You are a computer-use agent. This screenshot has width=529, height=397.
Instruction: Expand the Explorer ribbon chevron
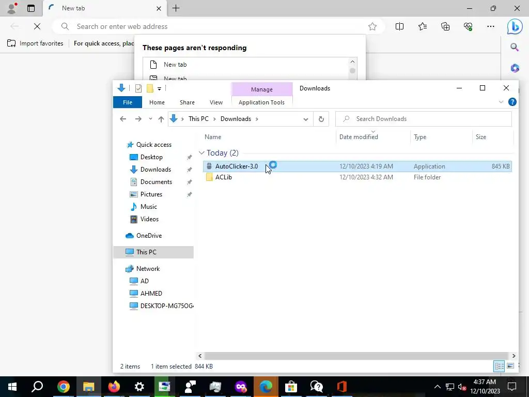point(501,102)
